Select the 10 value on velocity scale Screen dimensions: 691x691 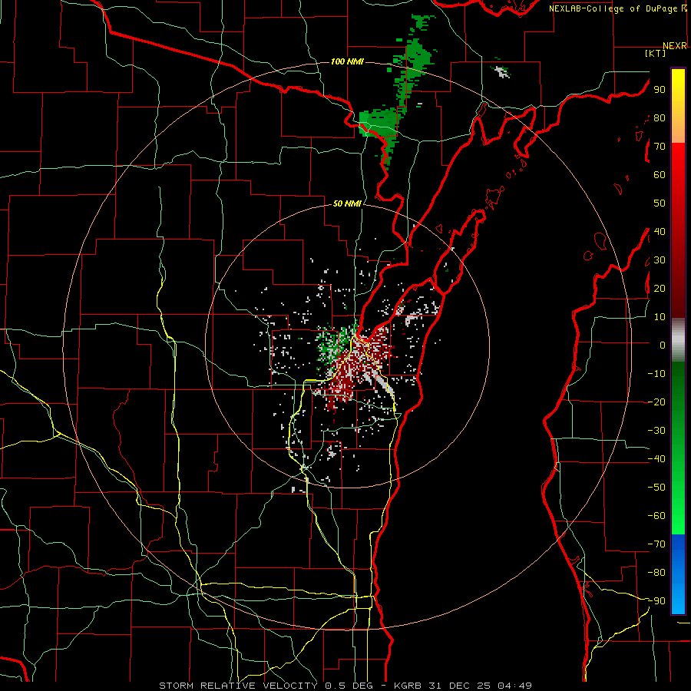click(660, 317)
